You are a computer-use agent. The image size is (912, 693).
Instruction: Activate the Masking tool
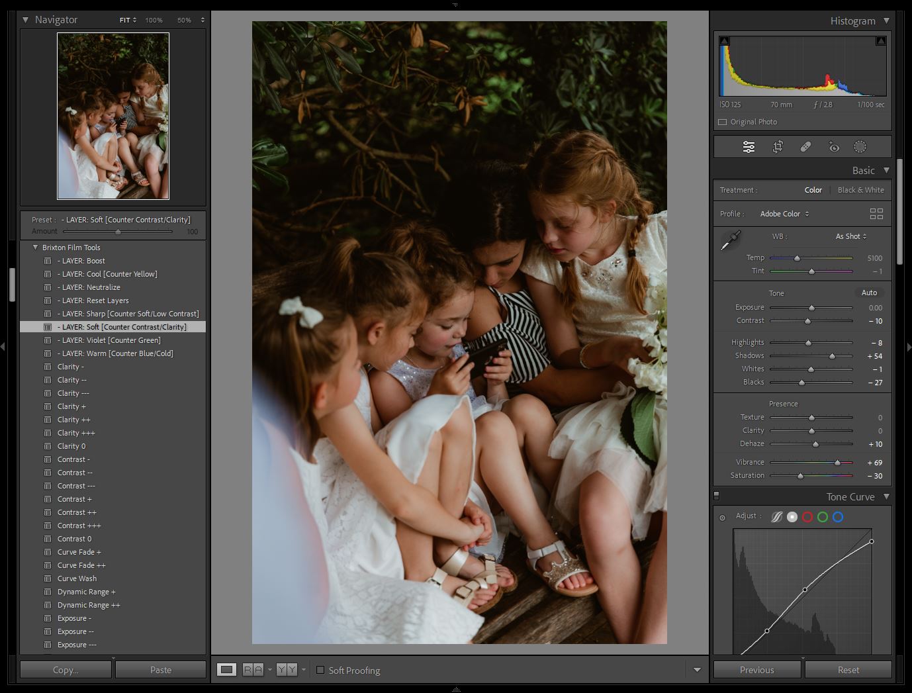point(861,146)
